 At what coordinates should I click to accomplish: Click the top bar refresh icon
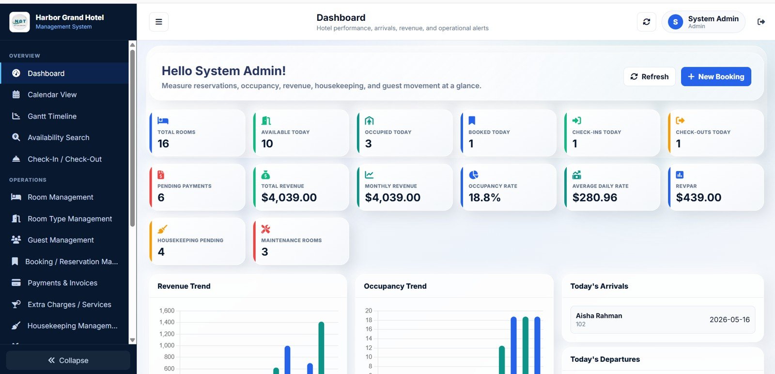pos(646,22)
